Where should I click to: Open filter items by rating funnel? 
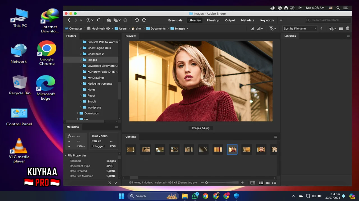273,28
